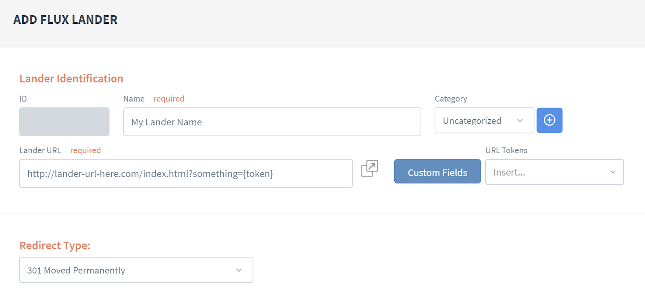Open lander URL in new window icon
645x297 pixels.
coord(369,168)
